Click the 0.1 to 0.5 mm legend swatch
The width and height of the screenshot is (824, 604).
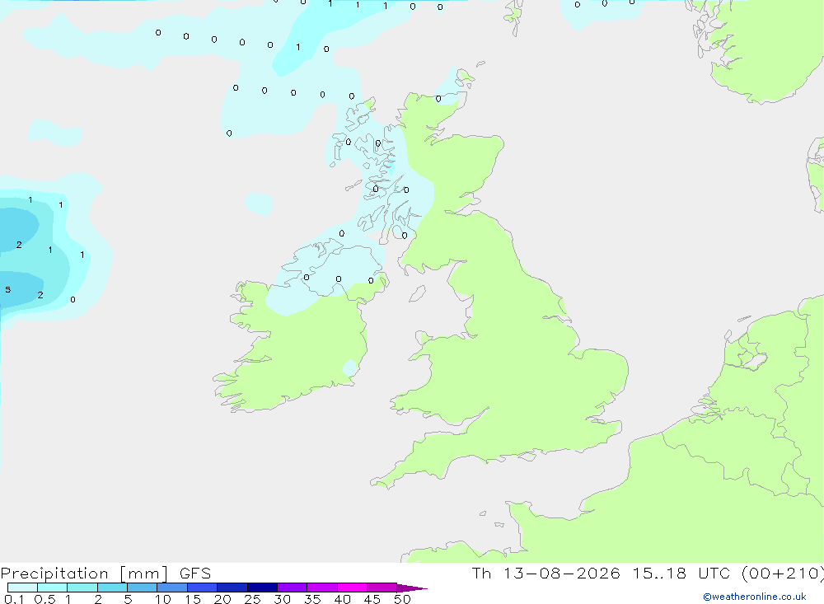pyautogui.click(x=22, y=588)
